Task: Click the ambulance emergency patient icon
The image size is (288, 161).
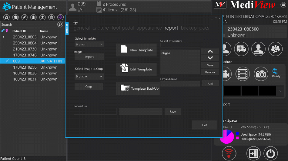Action: pyautogui.click(x=241, y=49)
